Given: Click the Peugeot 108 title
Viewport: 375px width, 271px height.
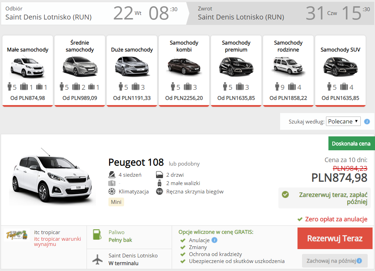Looking at the screenshot, I should 136,162.
